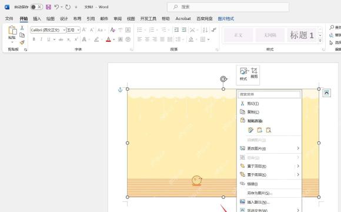Apply the No Spacing style

tap(270, 35)
